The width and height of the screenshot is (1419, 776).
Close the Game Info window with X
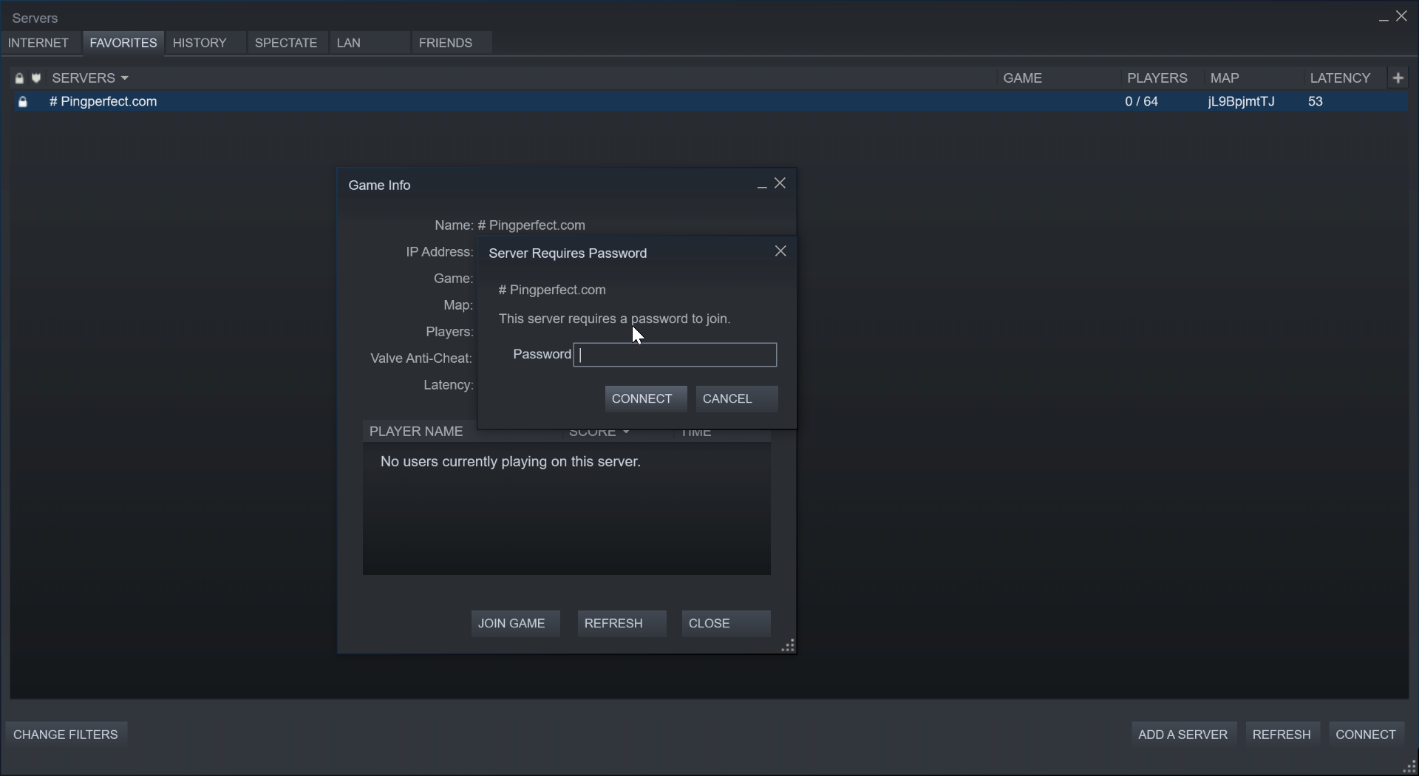(x=780, y=184)
